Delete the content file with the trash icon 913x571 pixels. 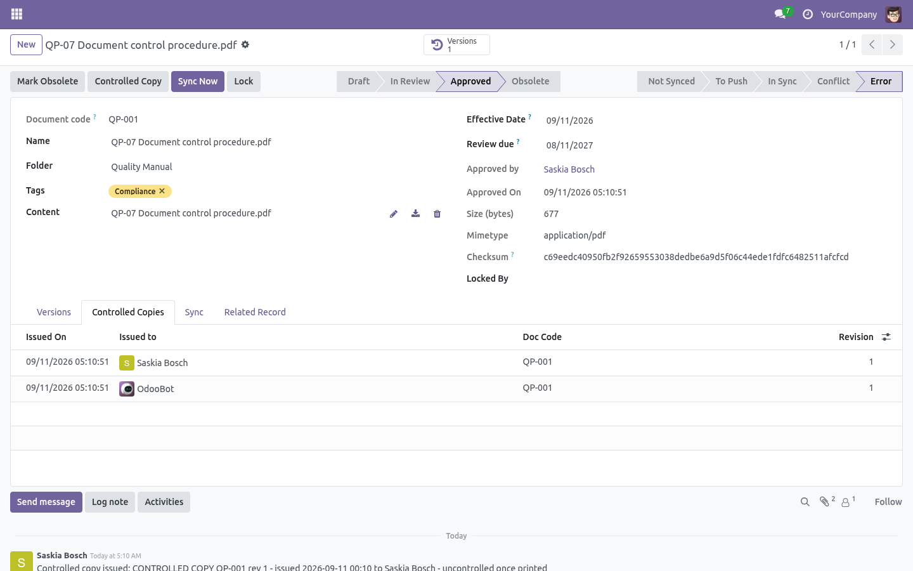click(x=437, y=214)
